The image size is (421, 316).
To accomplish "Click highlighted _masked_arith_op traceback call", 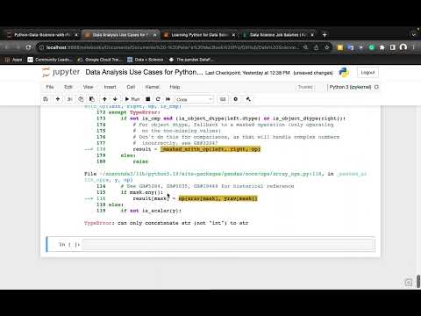I will pos(210,149).
